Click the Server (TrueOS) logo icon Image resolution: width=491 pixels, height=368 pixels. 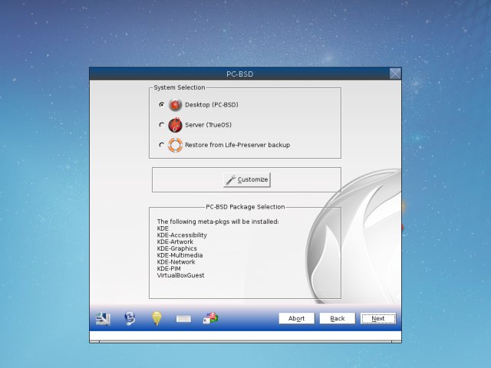[175, 125]
